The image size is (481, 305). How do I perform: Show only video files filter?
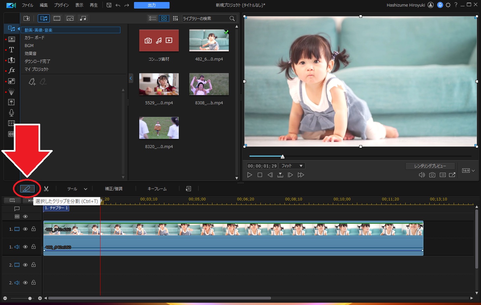coord(57,18)
